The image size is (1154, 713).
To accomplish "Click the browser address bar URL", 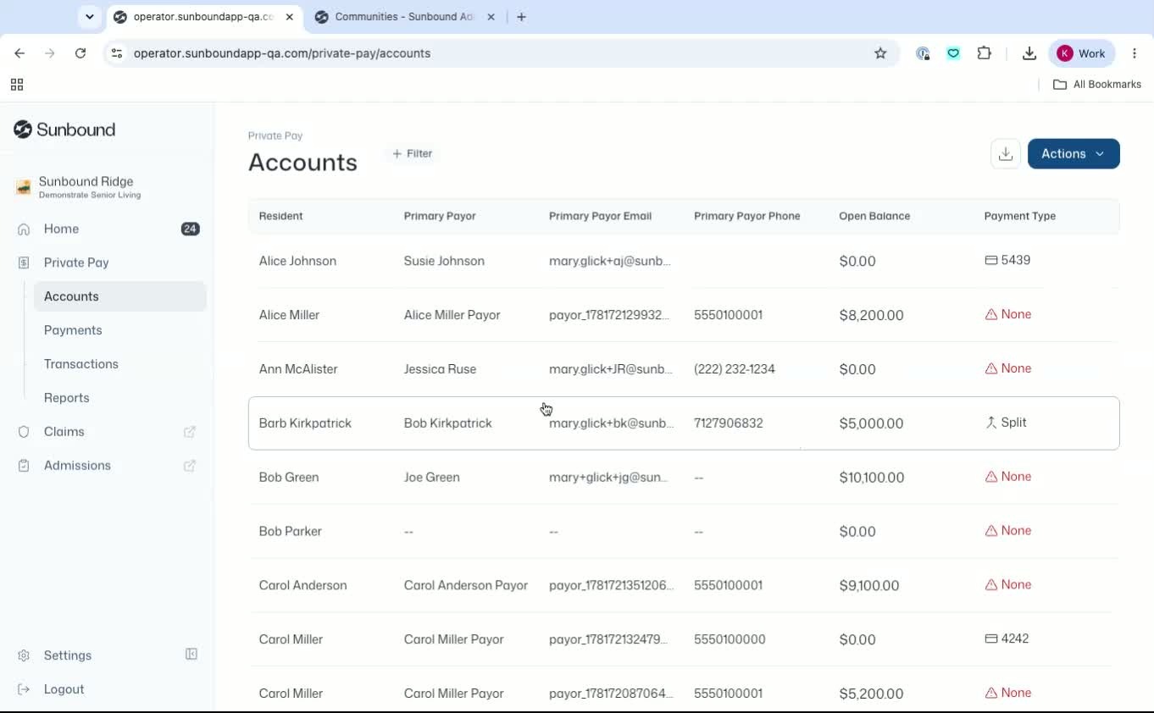I will coord(282,53).
